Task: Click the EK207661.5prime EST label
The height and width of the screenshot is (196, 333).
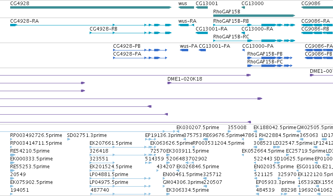Action: [x=111, y=143]
